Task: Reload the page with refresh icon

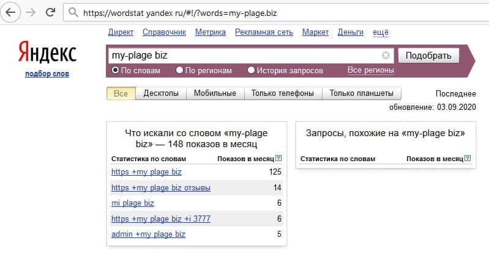Action: coord(51,12)
